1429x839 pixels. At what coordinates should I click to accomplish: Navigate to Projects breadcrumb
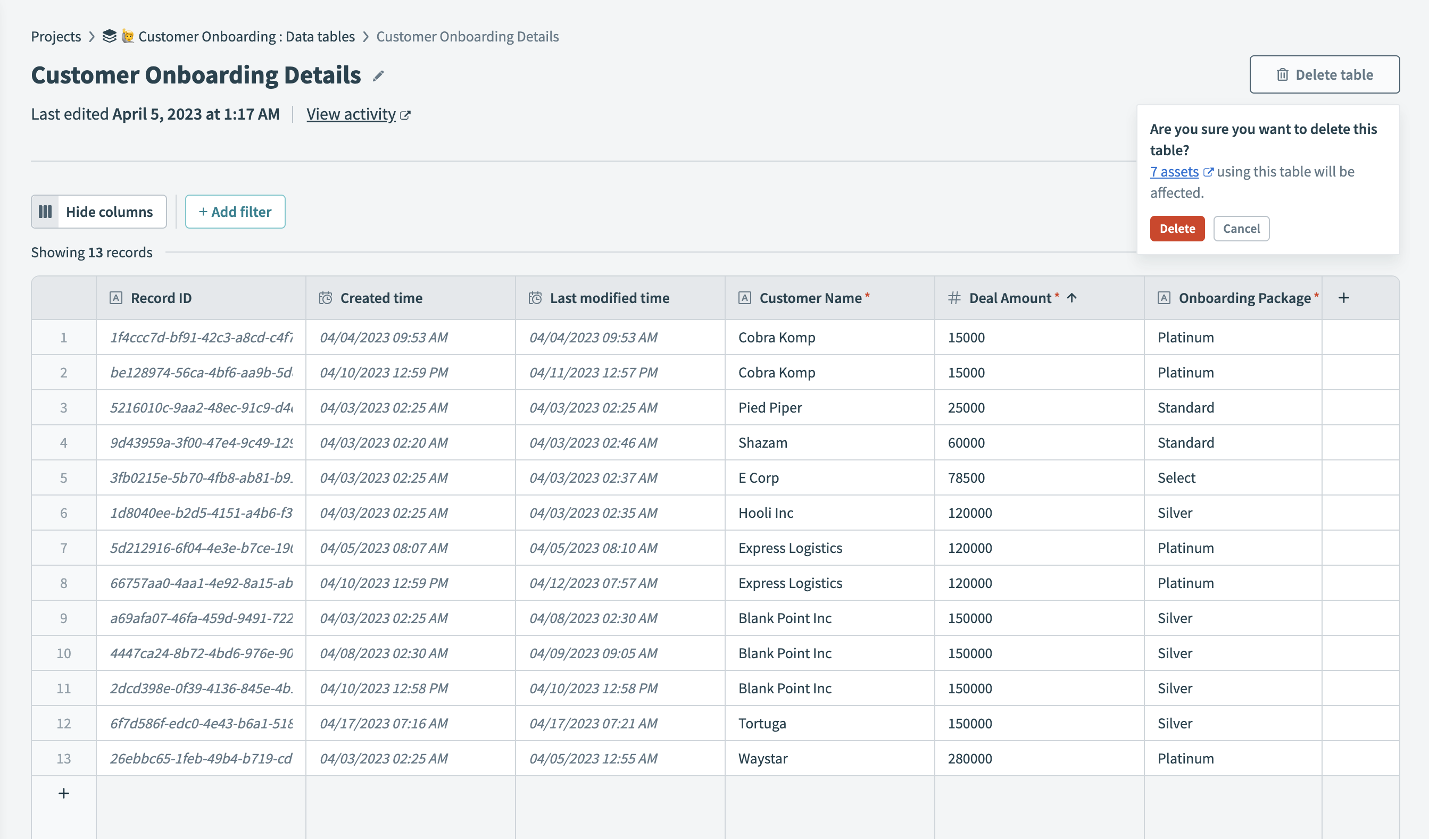pyautogui.click(x=56, y=36)
